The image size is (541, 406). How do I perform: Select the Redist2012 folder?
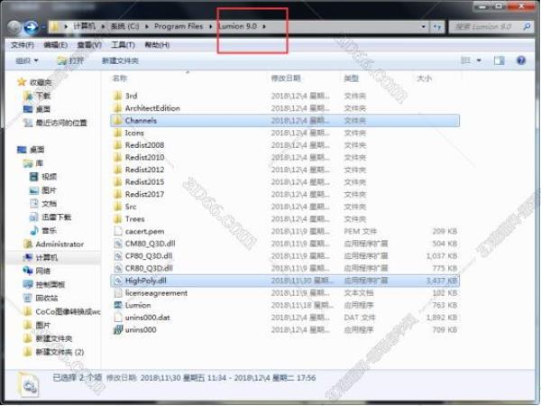click(144, 170)
